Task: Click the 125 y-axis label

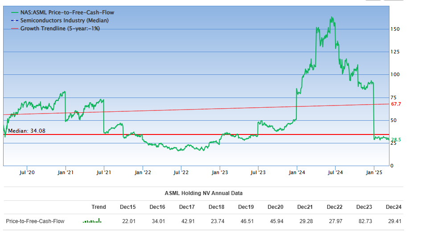Action: point(395,52)
